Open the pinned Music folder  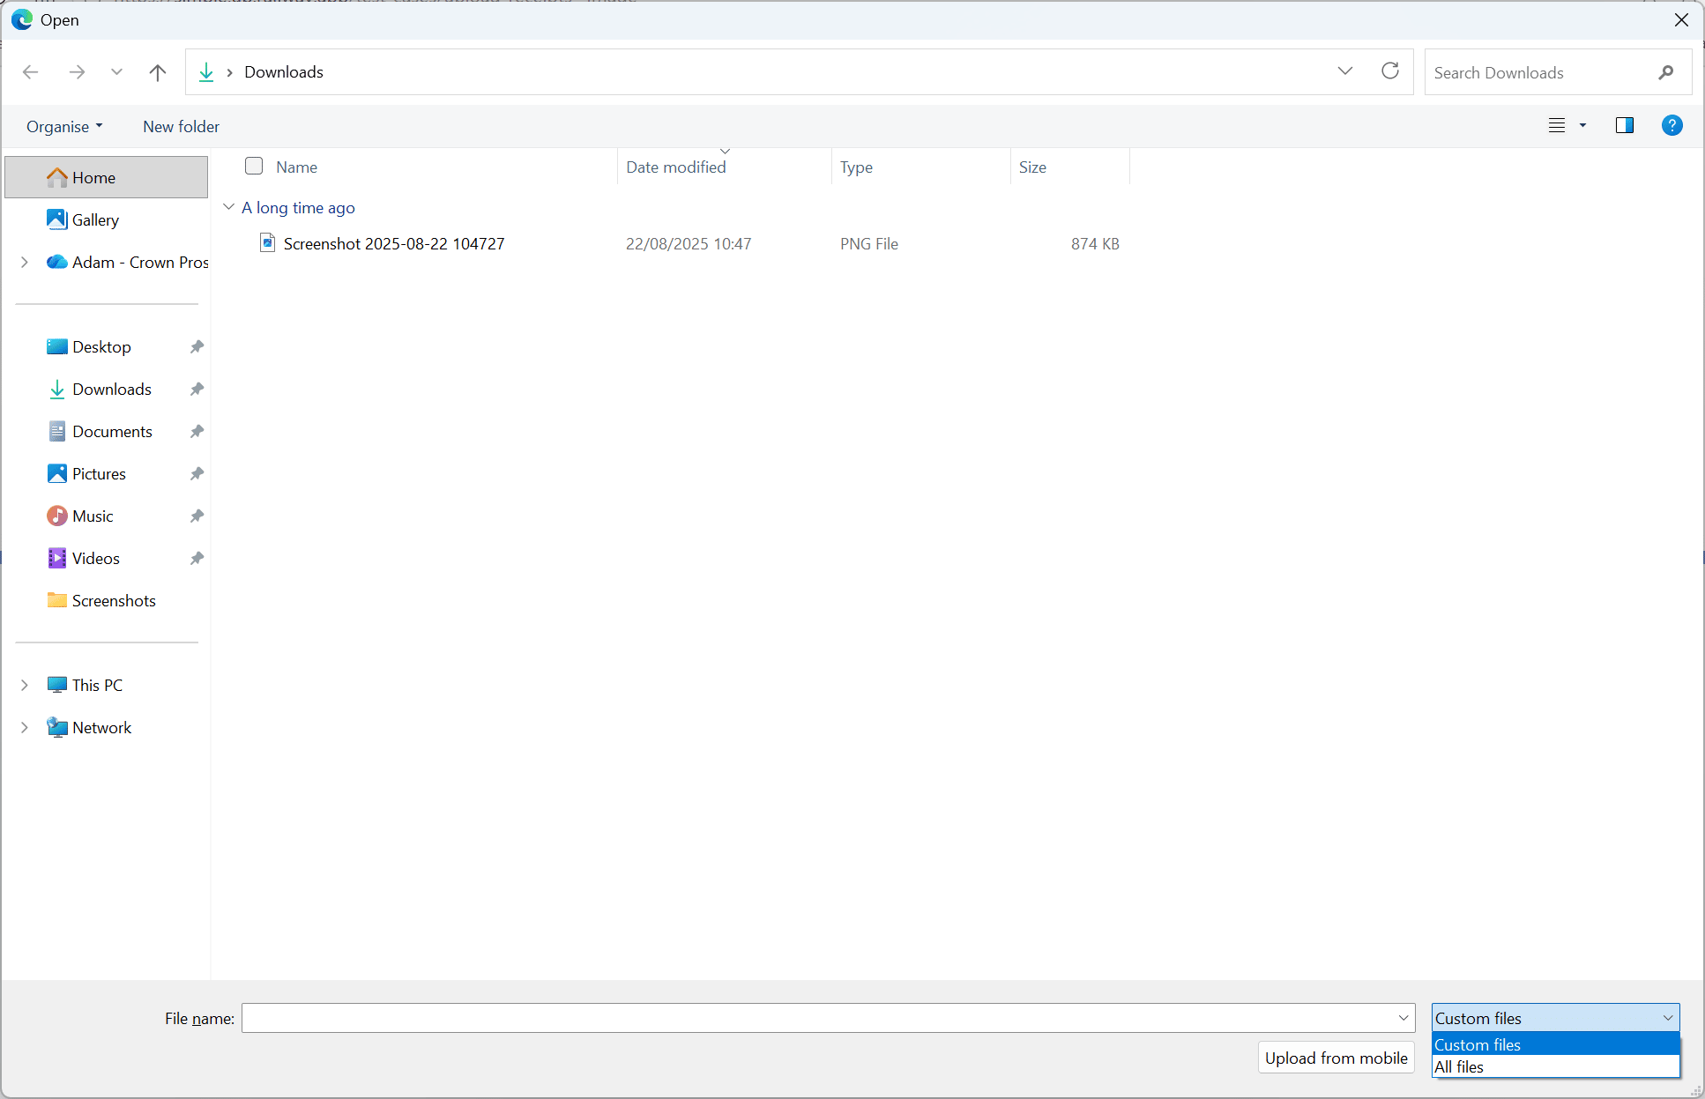[93, 516]
